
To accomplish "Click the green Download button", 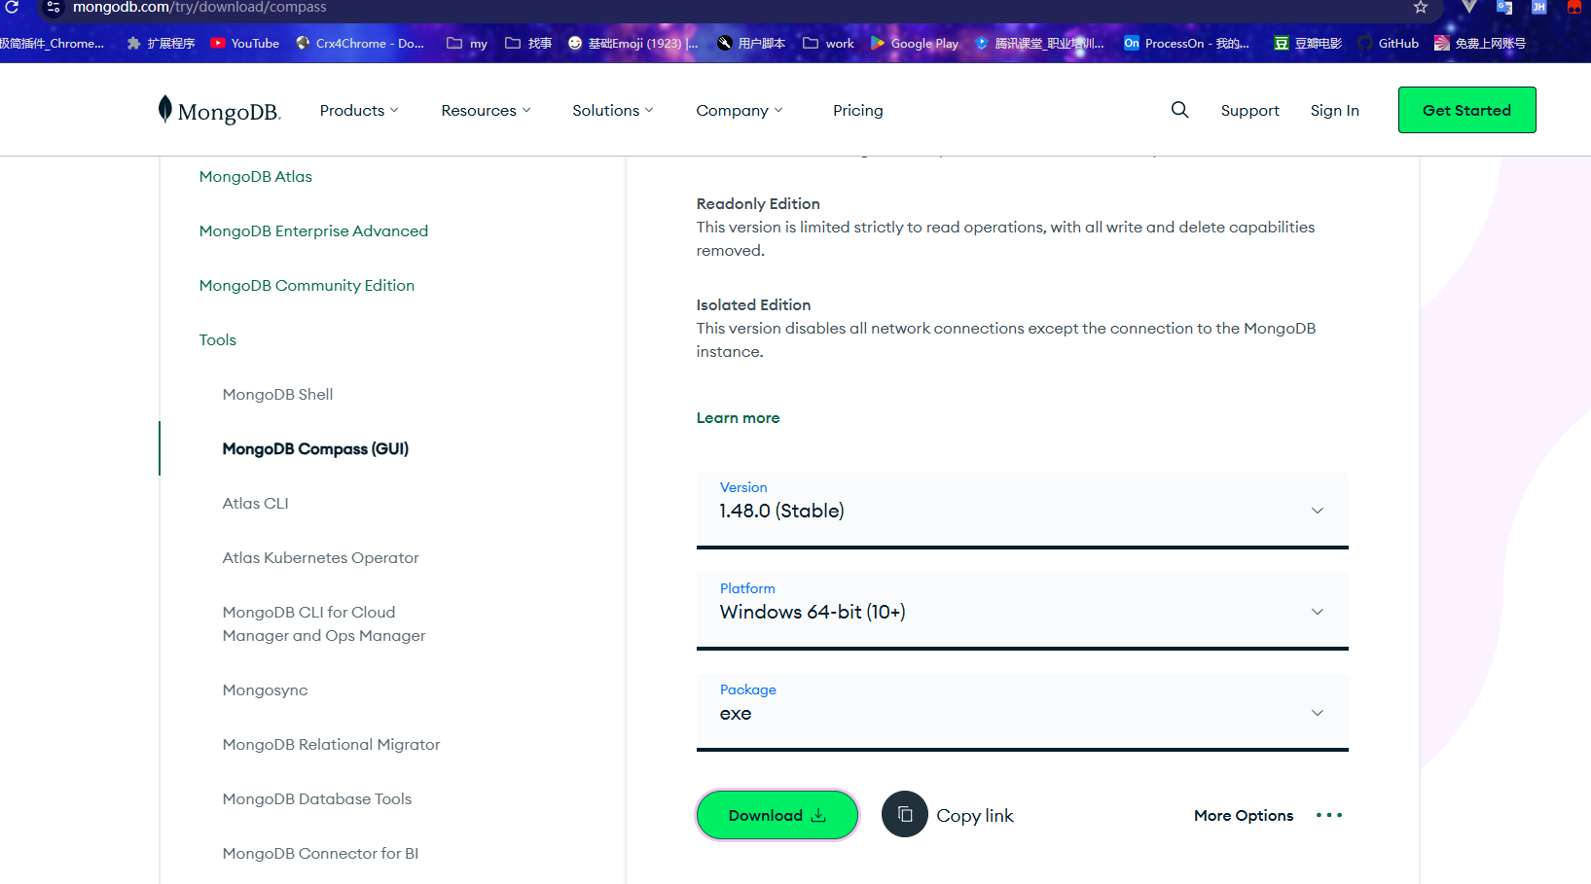I will 777,815.
